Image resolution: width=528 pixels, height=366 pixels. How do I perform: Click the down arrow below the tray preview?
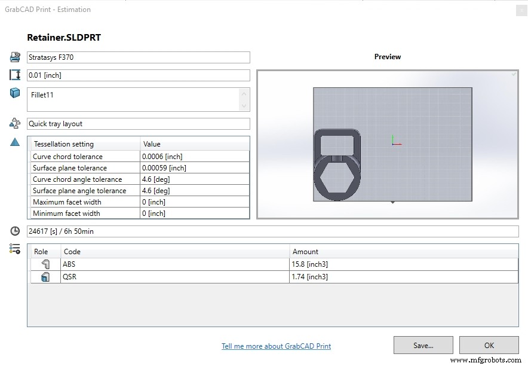tap(392, 202)
